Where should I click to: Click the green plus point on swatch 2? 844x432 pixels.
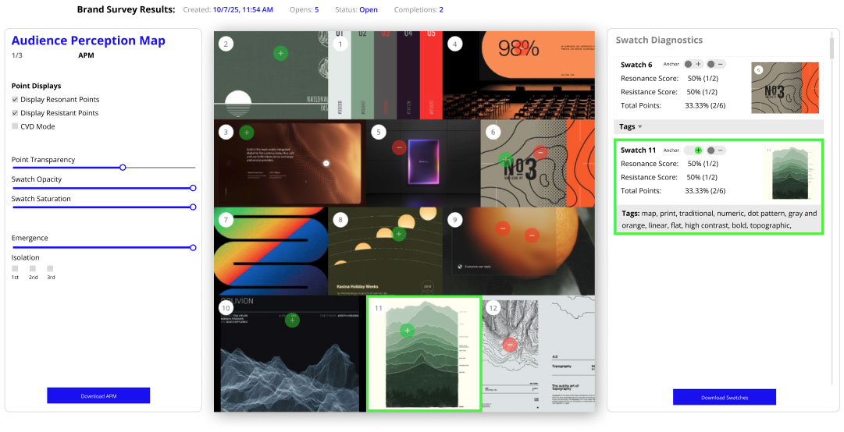281,53
